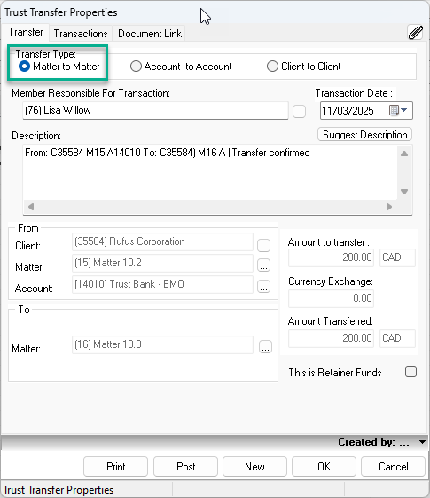This screenshot has width=430, height=498.
Task: Switch to the Transfer tab
Action: tap(26, 32)
